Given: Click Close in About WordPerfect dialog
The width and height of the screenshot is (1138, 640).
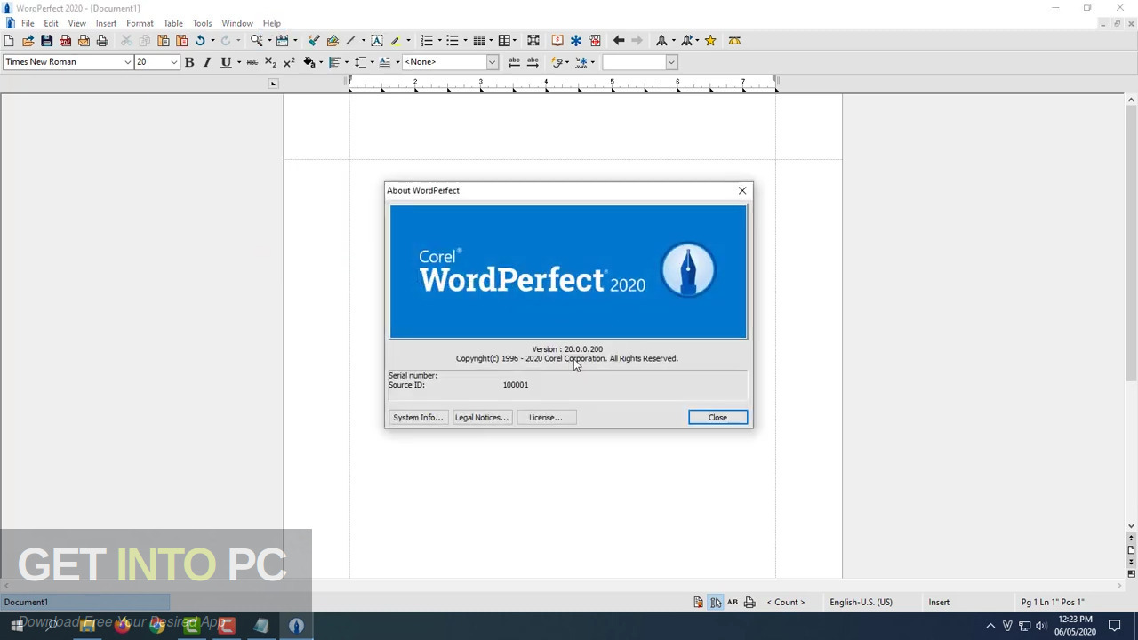Looking at the screenshot, I should 717,417.
